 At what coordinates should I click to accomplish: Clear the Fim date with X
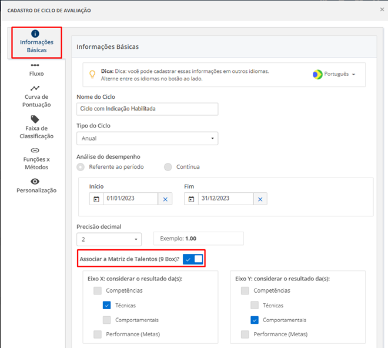260,199
